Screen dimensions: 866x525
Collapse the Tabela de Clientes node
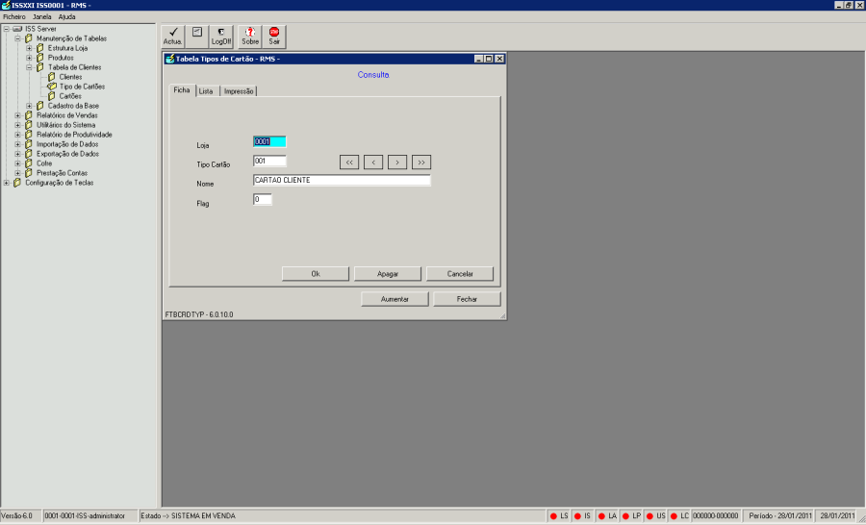(x=29, y=67)
